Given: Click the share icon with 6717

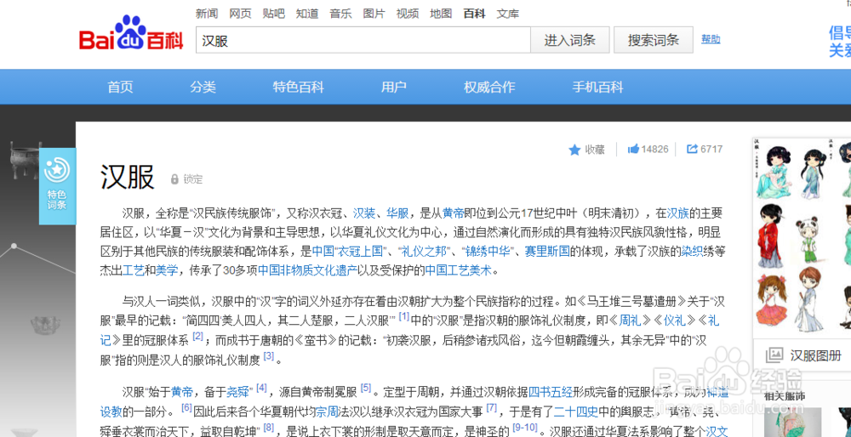Looking at the screenshot, I should tap(692, 149).
